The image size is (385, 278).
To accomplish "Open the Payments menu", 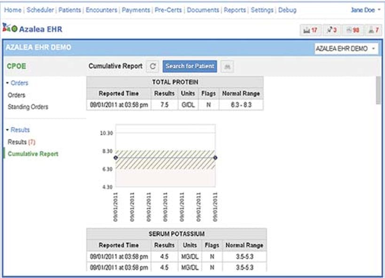I will (136, 10).
